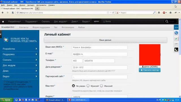Click Сменить аватар button

(150, 70)
